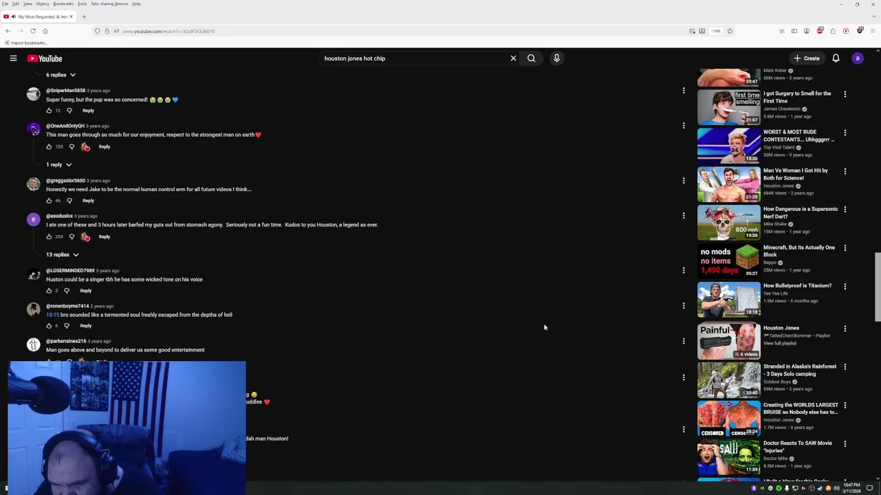Open options for 'How Bulletproof is Titanium?' video

coord(845,286)
